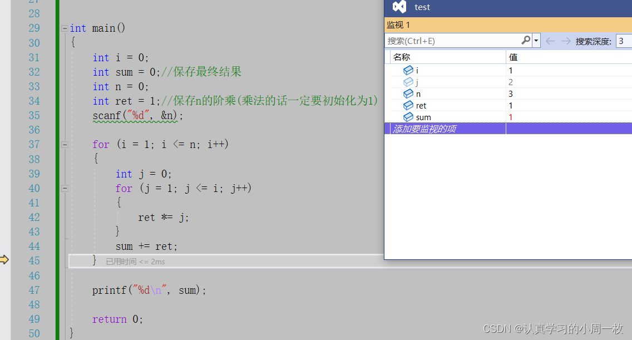Click the magnifier search icon in watch panel

(526, 41)
